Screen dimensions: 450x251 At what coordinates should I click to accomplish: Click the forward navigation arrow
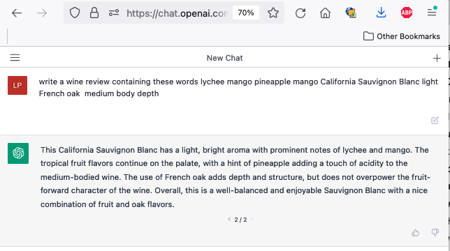tap(42, 13)
